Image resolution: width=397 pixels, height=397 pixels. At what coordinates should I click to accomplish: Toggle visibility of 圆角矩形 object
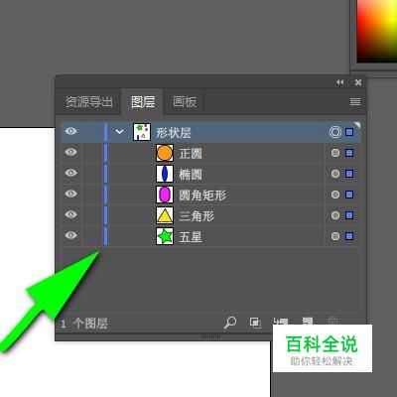coord(70,194)
